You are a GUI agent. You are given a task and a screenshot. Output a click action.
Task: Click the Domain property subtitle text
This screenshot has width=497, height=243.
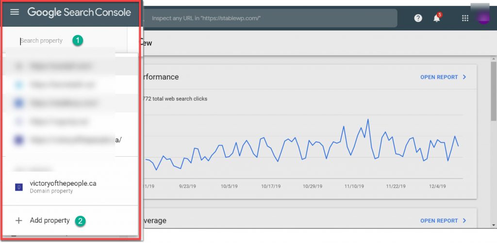point(51,191)
